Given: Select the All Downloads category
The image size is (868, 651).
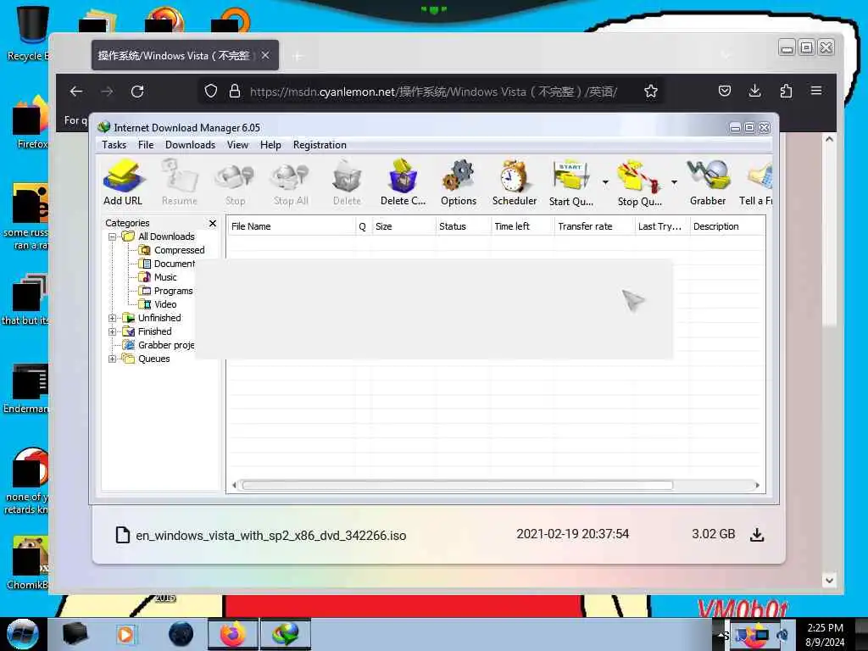Looking at the screenshot, I should coord(166,236).
